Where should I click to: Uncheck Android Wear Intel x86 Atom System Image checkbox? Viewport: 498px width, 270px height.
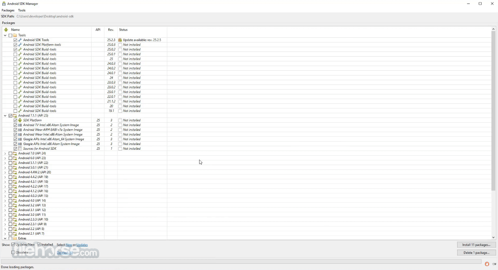point(15,134)
